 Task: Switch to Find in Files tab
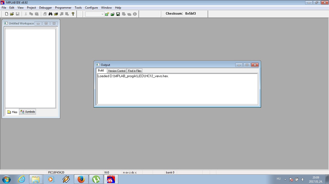point(135,71)
